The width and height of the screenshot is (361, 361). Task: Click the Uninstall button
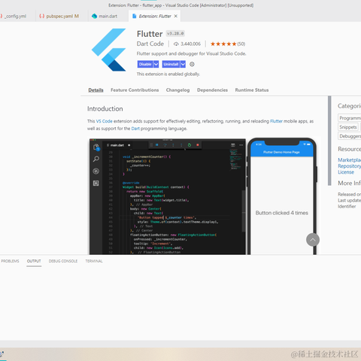[171, 64]
